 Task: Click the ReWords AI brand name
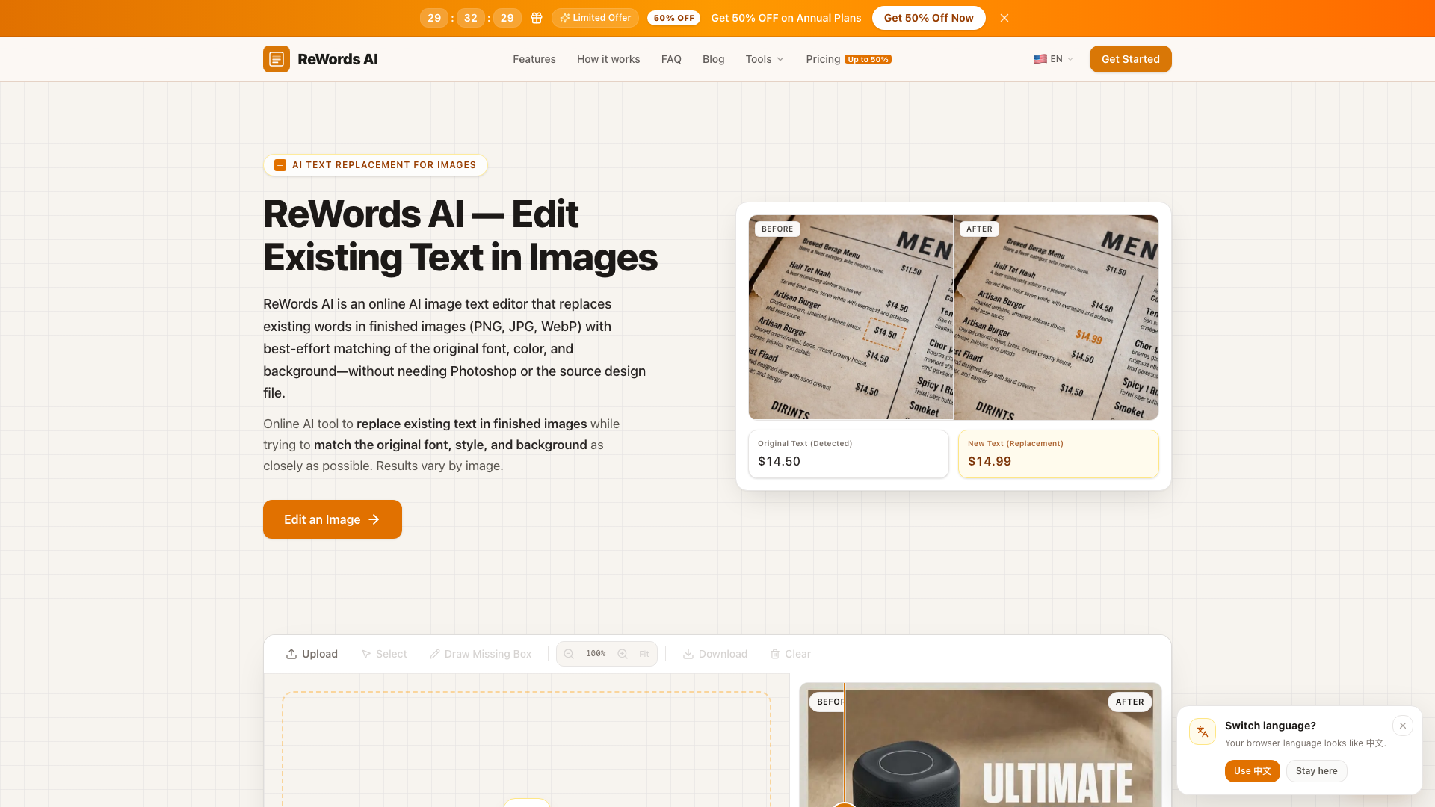point(338,59)
